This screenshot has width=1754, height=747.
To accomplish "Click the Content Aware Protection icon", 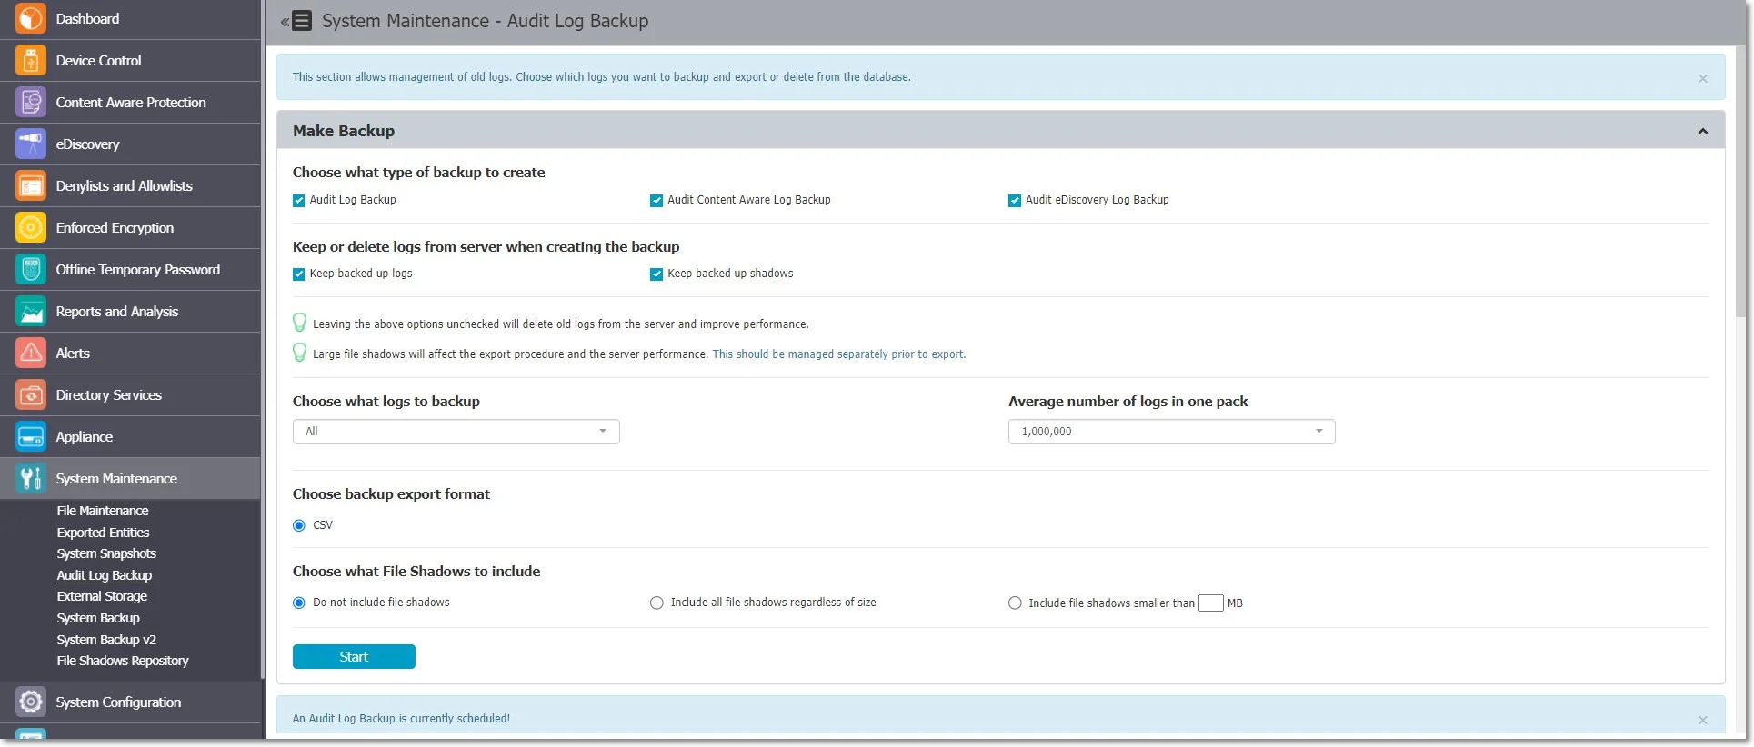I will pos(31,102).
